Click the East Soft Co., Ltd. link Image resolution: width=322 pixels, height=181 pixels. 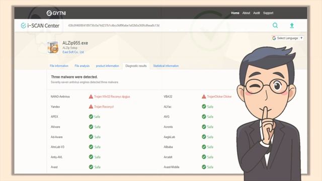click(73, 52)
